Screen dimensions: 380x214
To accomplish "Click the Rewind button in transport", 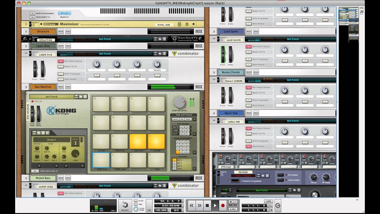I will (x=192, y=205).
